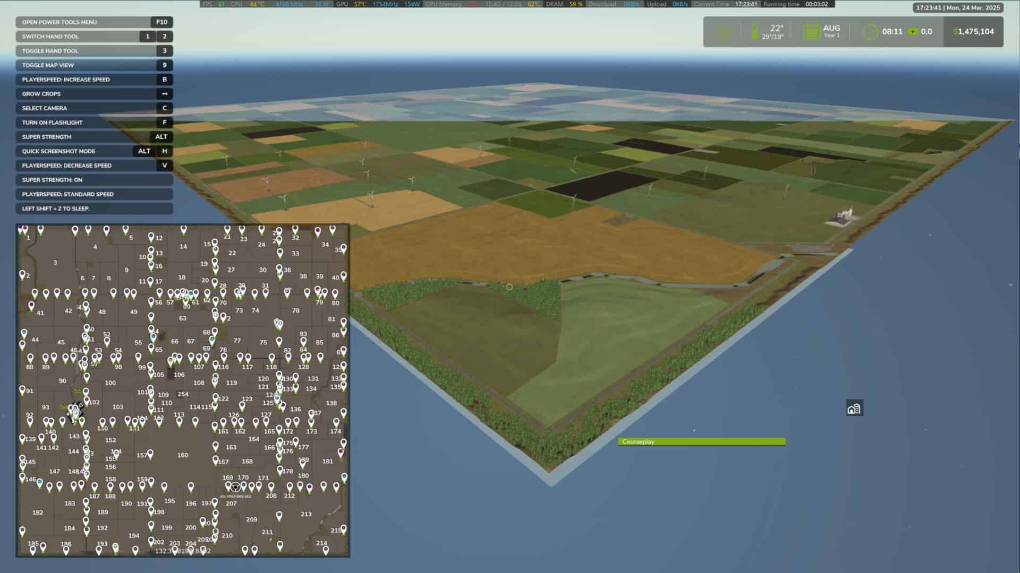Click the farm building icon over water

coord(854,408)
